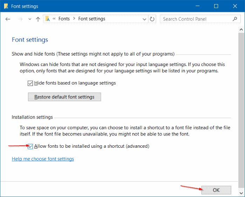This screenshot has height=197, width=245.
Task: Open the recent locations chevron
Action: pos(30,19)
